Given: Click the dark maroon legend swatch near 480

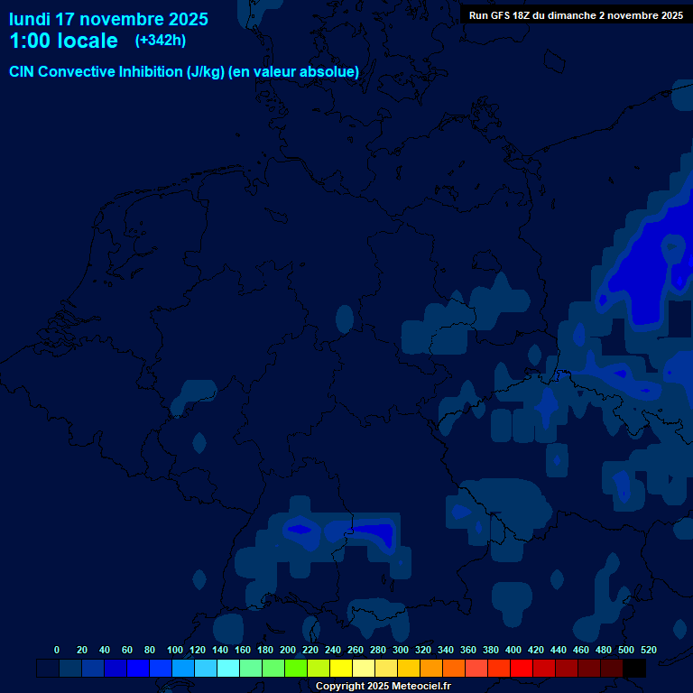Looking at the screenshot, I should pyautogui.click(x=612, y=669).
